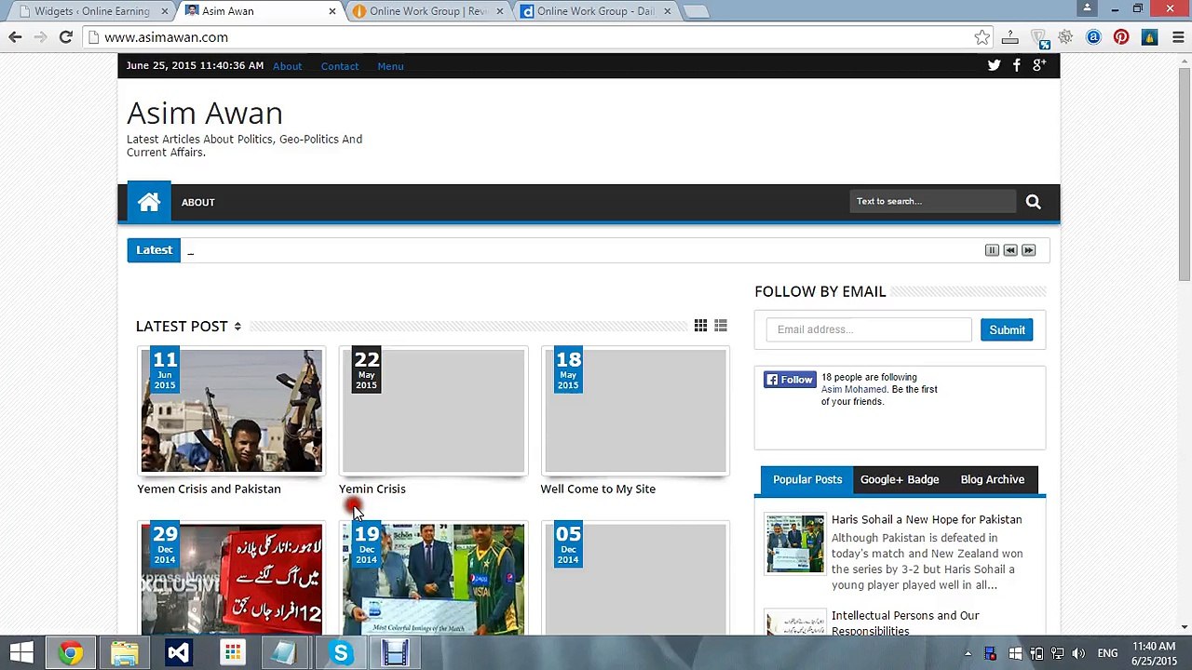The image size is (1192, 670).
Task: Show next item in Latest ticker
Action: click(x=1029, y=250)
